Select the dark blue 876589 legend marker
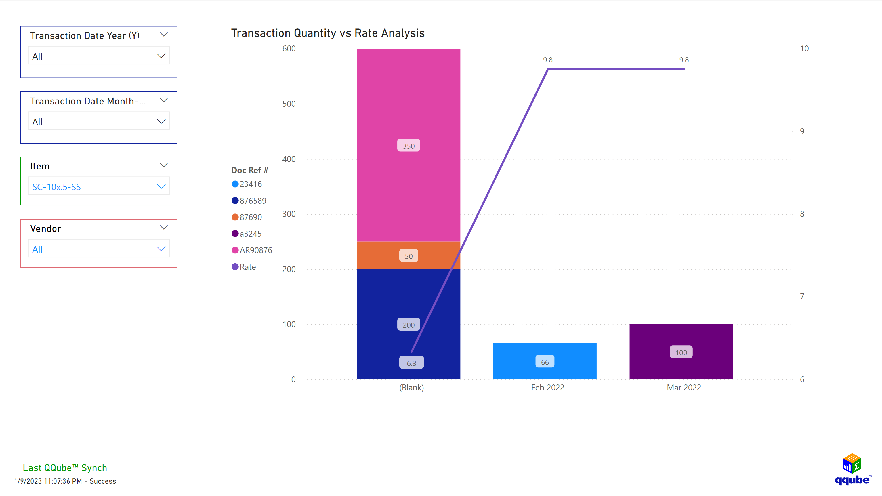The width and height of the screenshot is (882, 496). coord(235,201)
